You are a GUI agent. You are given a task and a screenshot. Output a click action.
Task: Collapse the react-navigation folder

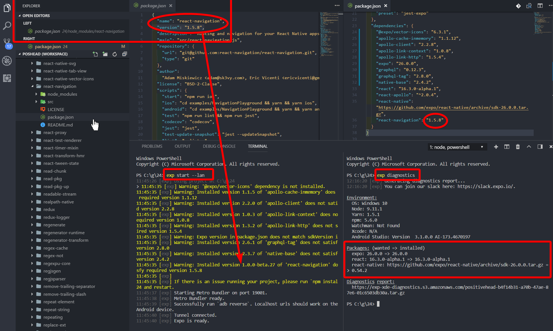[x=33, y=86]
